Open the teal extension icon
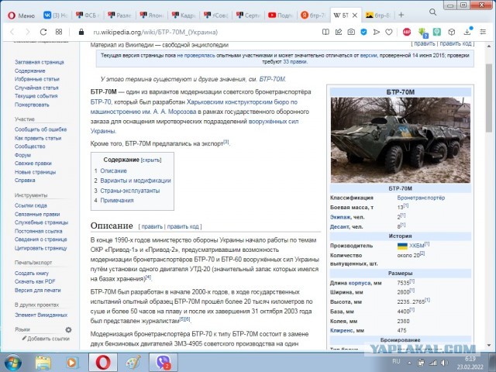This screenshot has height=372, width=496. click(437, 32)
